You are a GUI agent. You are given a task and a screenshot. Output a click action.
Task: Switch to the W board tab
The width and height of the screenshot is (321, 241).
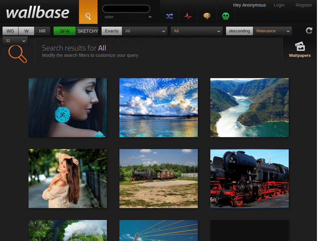[x=26, y=31]
